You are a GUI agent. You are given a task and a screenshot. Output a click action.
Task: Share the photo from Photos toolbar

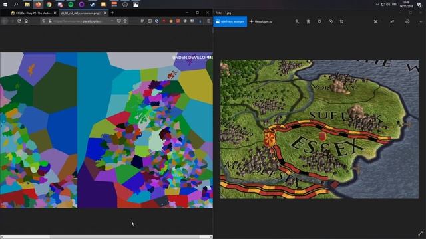392,21
